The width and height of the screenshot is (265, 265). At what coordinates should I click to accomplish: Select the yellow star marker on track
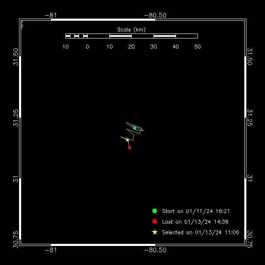coord(128,140)
